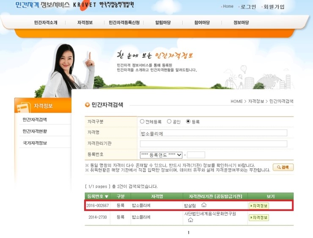Viewport: 313px width, 238px height.
Task: Click 자격정보 in the breadcrumb
Action: tap(256, 101)
